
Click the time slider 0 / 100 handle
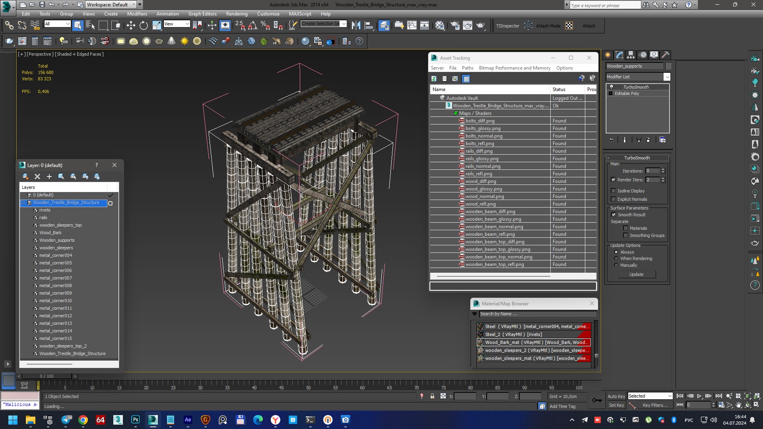click(47, 376)
